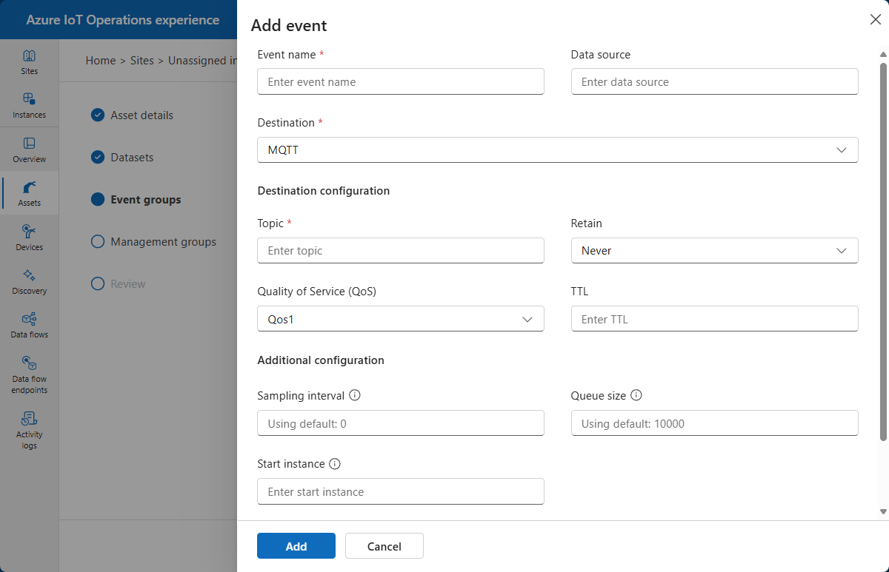The height and width of the screenshot is (572, 889).
Task: Focus the Event name input field
Action: (x=400, y=82)
